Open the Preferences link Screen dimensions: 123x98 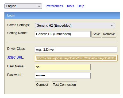54,6
